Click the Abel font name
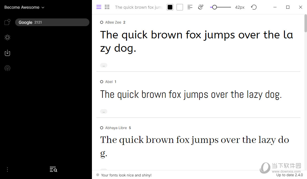Viewport: 307px width, 179px height. click(109, 82)
